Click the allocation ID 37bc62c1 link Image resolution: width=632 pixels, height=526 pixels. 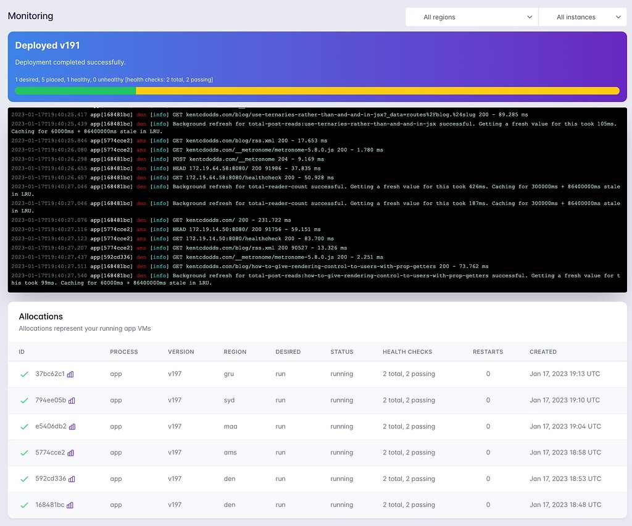click(49, 374)
